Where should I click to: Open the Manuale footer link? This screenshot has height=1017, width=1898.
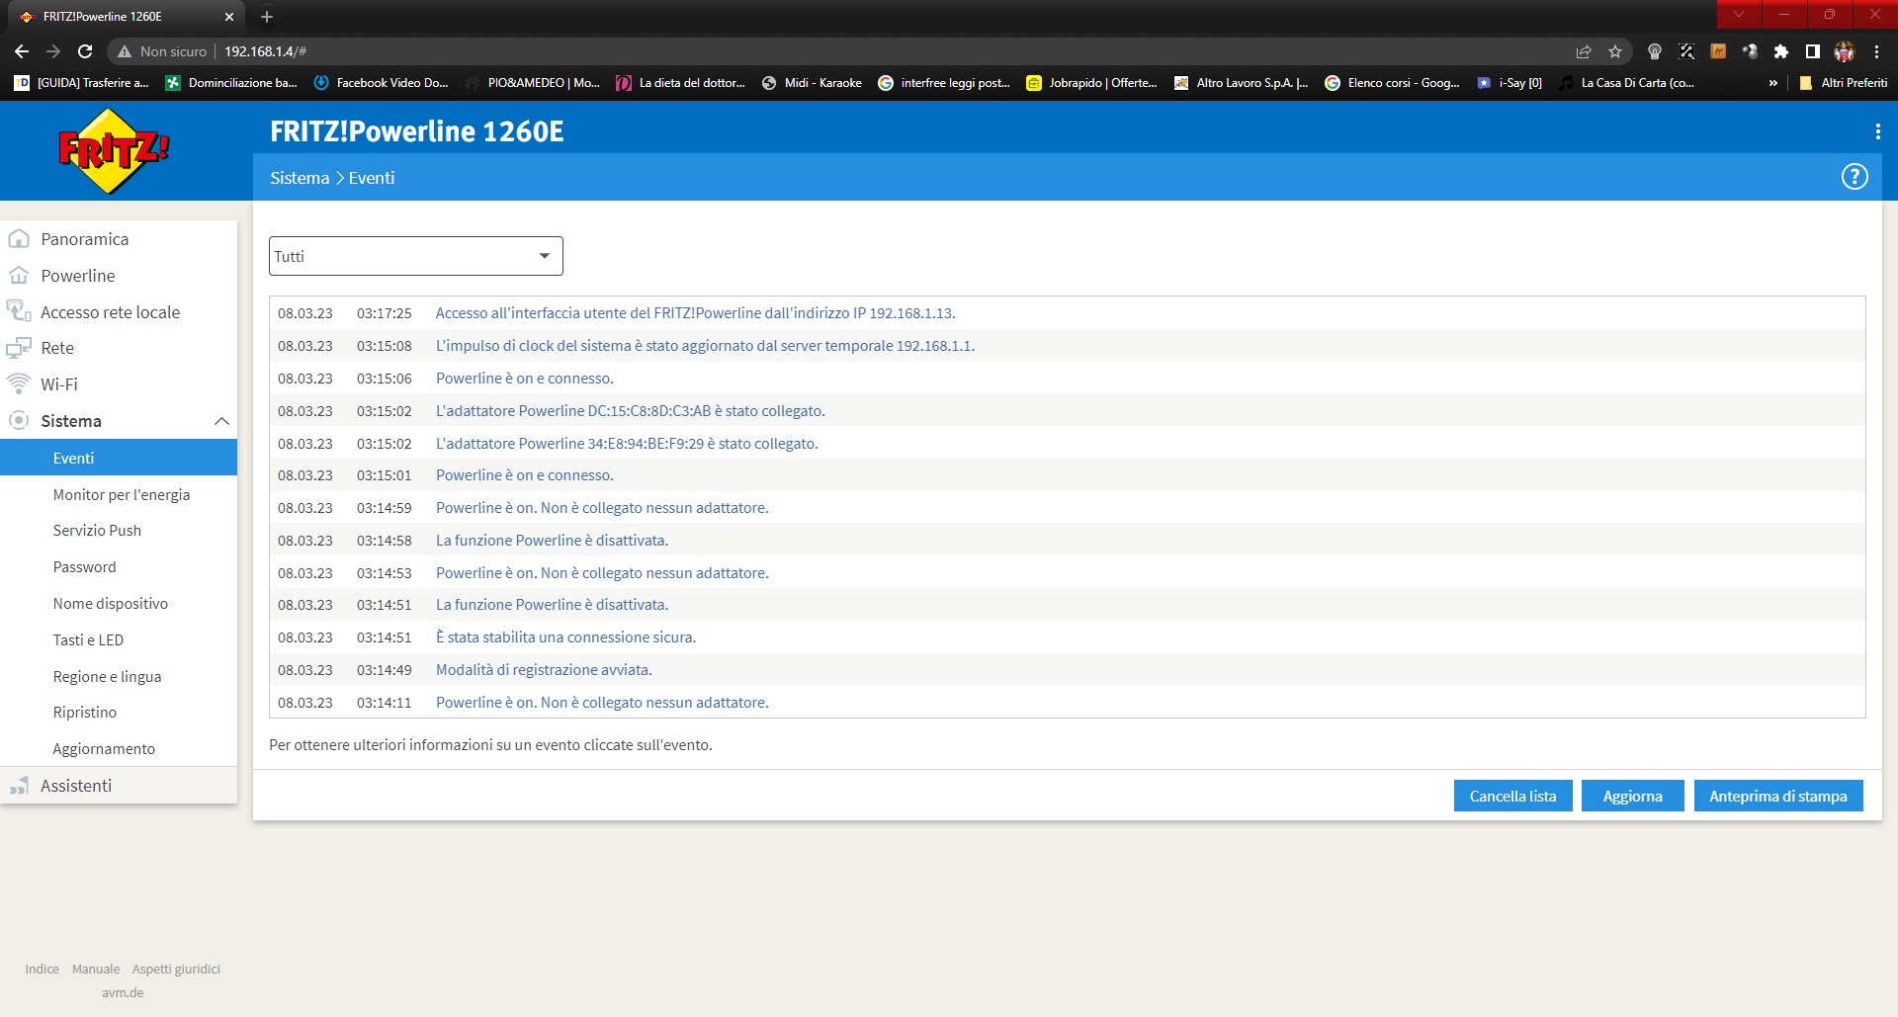96,969
